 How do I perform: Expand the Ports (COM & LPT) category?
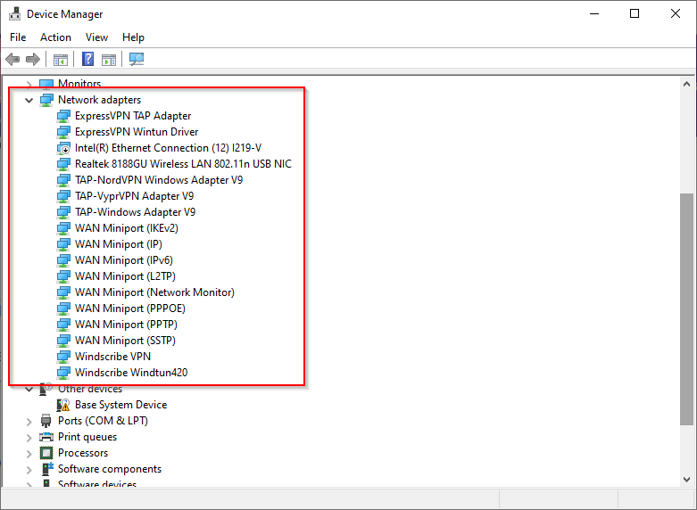[x=29, y=422]
